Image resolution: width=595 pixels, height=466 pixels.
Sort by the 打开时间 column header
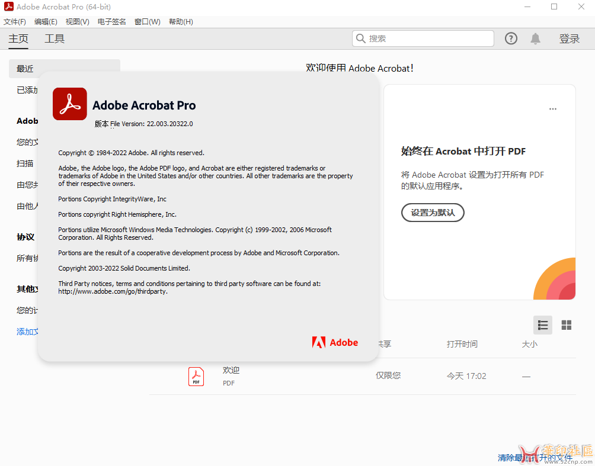coord(462,344)
